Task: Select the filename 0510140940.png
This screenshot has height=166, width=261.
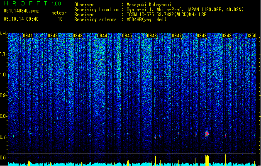Action: tap(21, 11)
